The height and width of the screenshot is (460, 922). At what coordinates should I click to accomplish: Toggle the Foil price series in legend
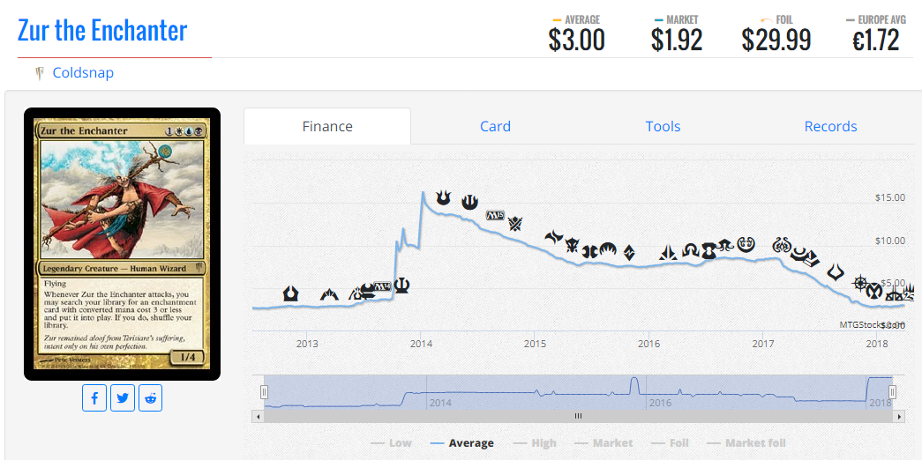click(x=683, y=443)
